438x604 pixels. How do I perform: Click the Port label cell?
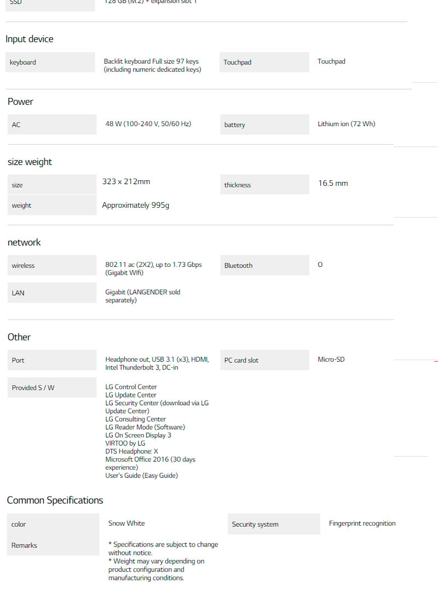(x=52, y=361)
